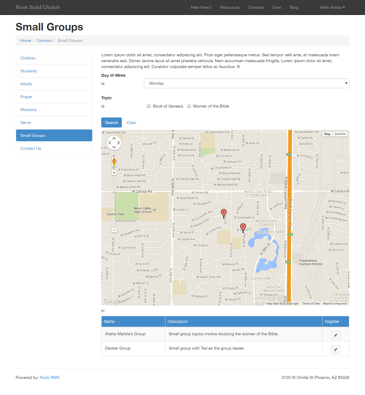Select Students in the sidebar

[54, 71]
